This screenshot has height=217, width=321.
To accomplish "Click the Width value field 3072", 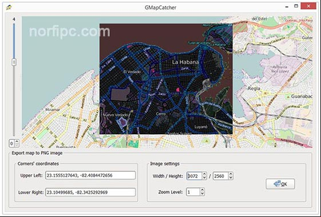I will click(x=195, y=176).
